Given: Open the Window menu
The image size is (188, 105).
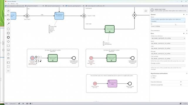Looking at the screenshot, I should 13,4.
